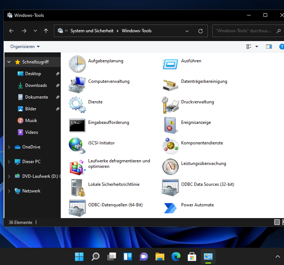284x265 pixels.
Task: Open Task View on the taskbar
Action: [x=112, y=257]
